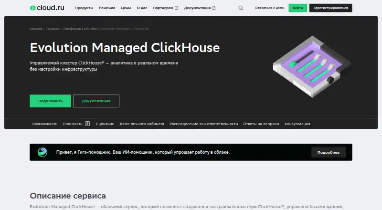Click the green Войти button
The height and width of the screenshot is (210, 382).
click(297, 8)
